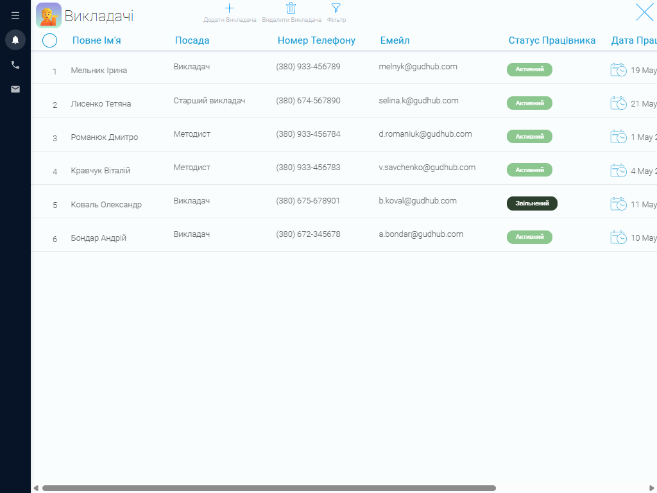Click the calendar icon in Мельник Ірина's row
This screenshot has height=493, width=657.
click(619, 69)
